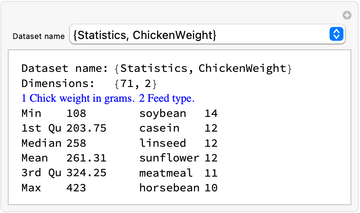Click the meatmeal feed type entry
Image resolution: width=360 pixels, height=213 pixels.
tap(166, 173)
